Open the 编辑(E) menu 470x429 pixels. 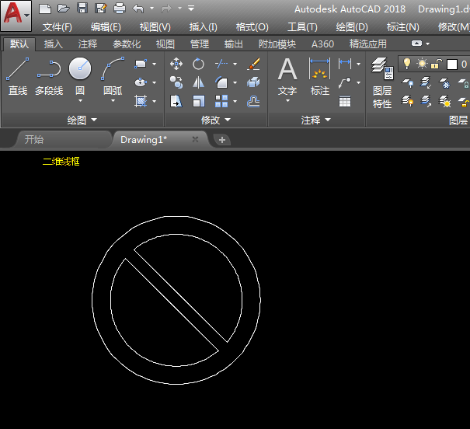click(106, 27)
